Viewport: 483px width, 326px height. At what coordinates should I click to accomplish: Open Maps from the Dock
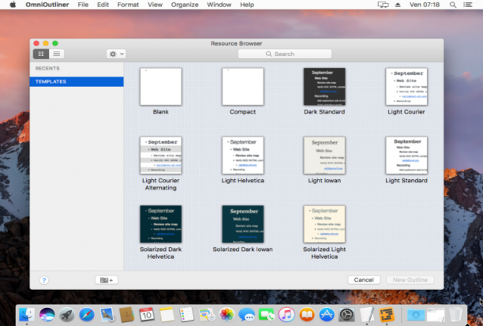click(x=207, y=315)
